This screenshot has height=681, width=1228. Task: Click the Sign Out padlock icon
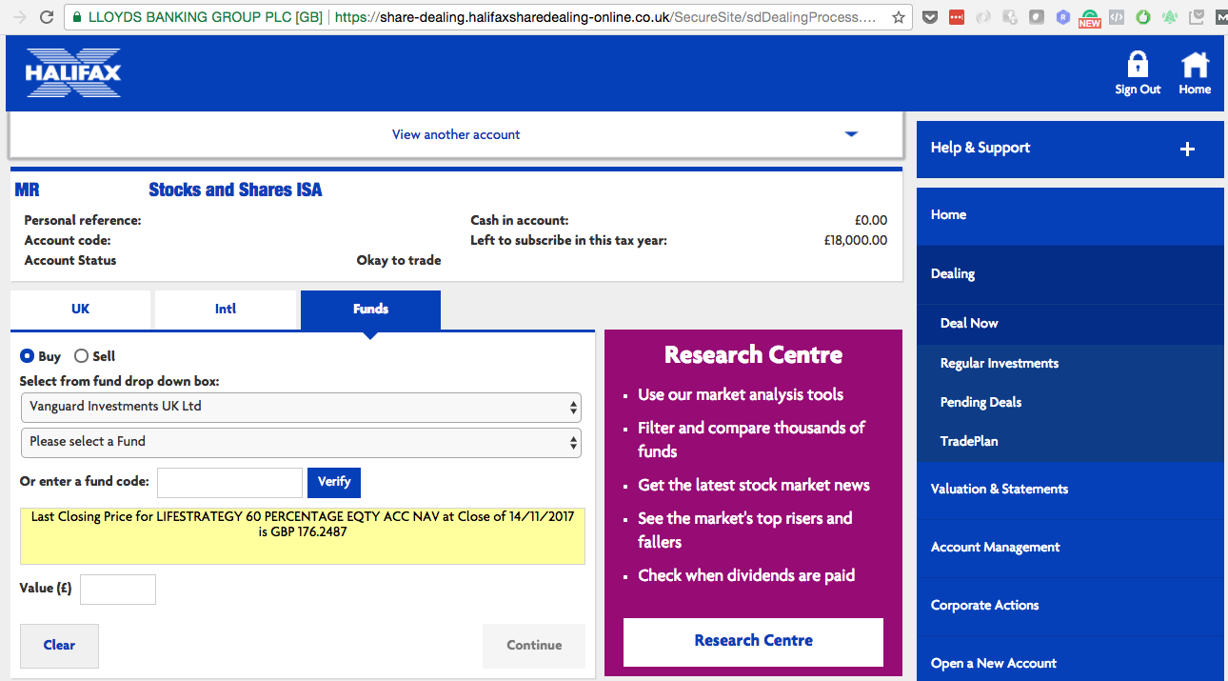(x=1138, y=66)
